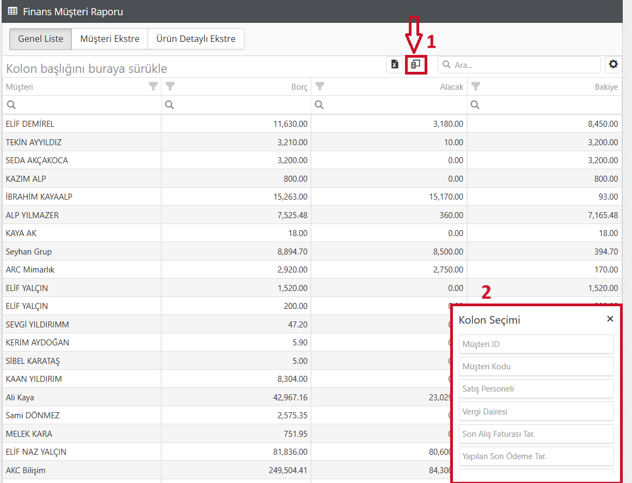
Task: Switch to the Müşteri Ekstre tab
Action: point(110,39)
